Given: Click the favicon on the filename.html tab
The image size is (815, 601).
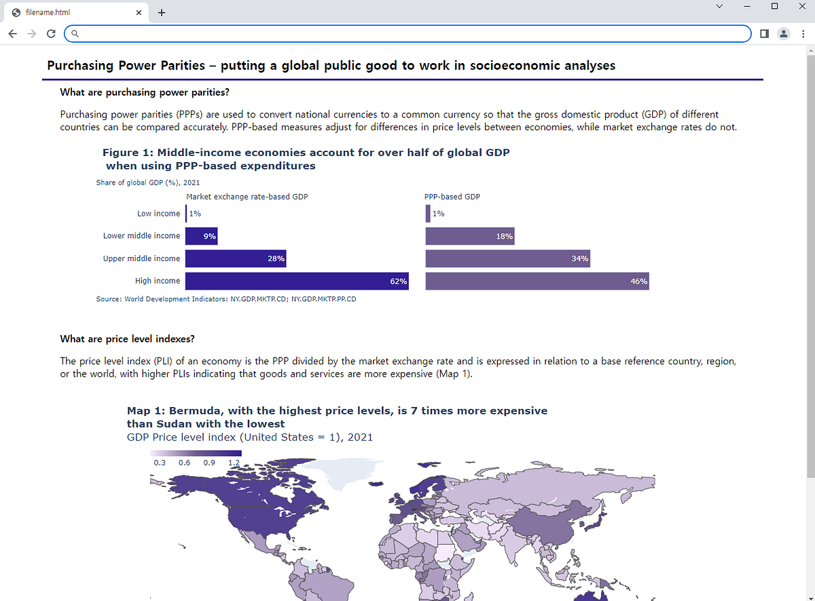Looking at the screenshot, I should [x=15, y=12].
